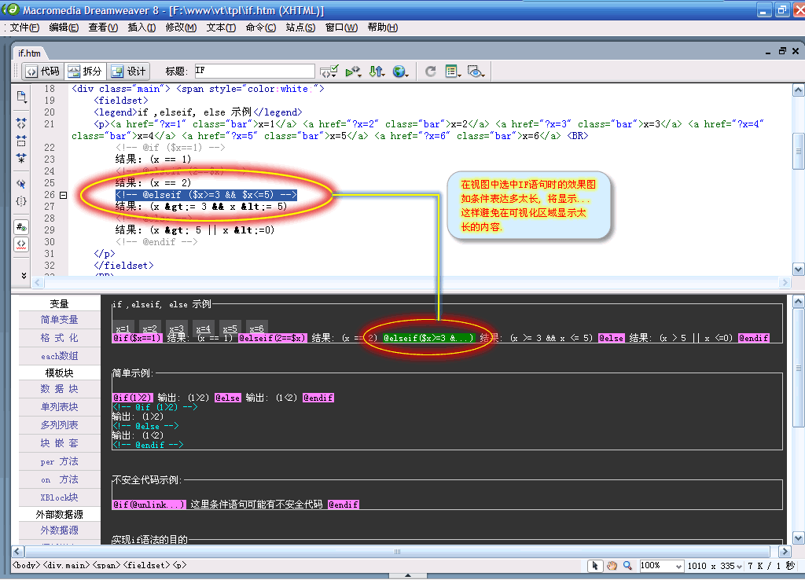Open the 简单变量 sidebar link

(x=60, y=320)
